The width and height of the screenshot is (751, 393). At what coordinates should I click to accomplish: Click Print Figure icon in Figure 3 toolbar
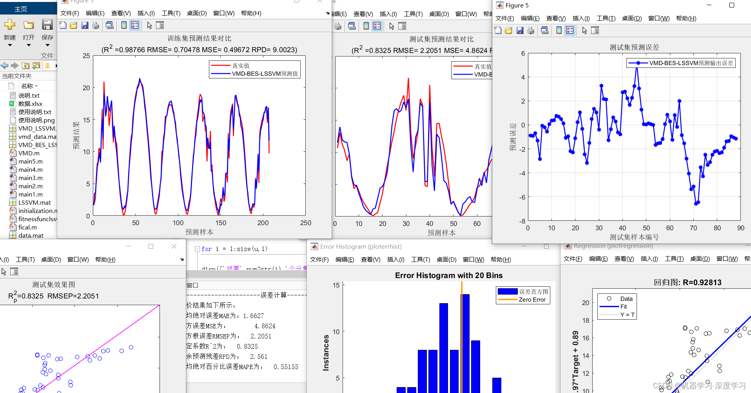[x=95, y=25]
